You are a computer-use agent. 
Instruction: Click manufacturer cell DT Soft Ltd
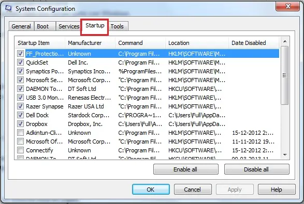point(82,89)
